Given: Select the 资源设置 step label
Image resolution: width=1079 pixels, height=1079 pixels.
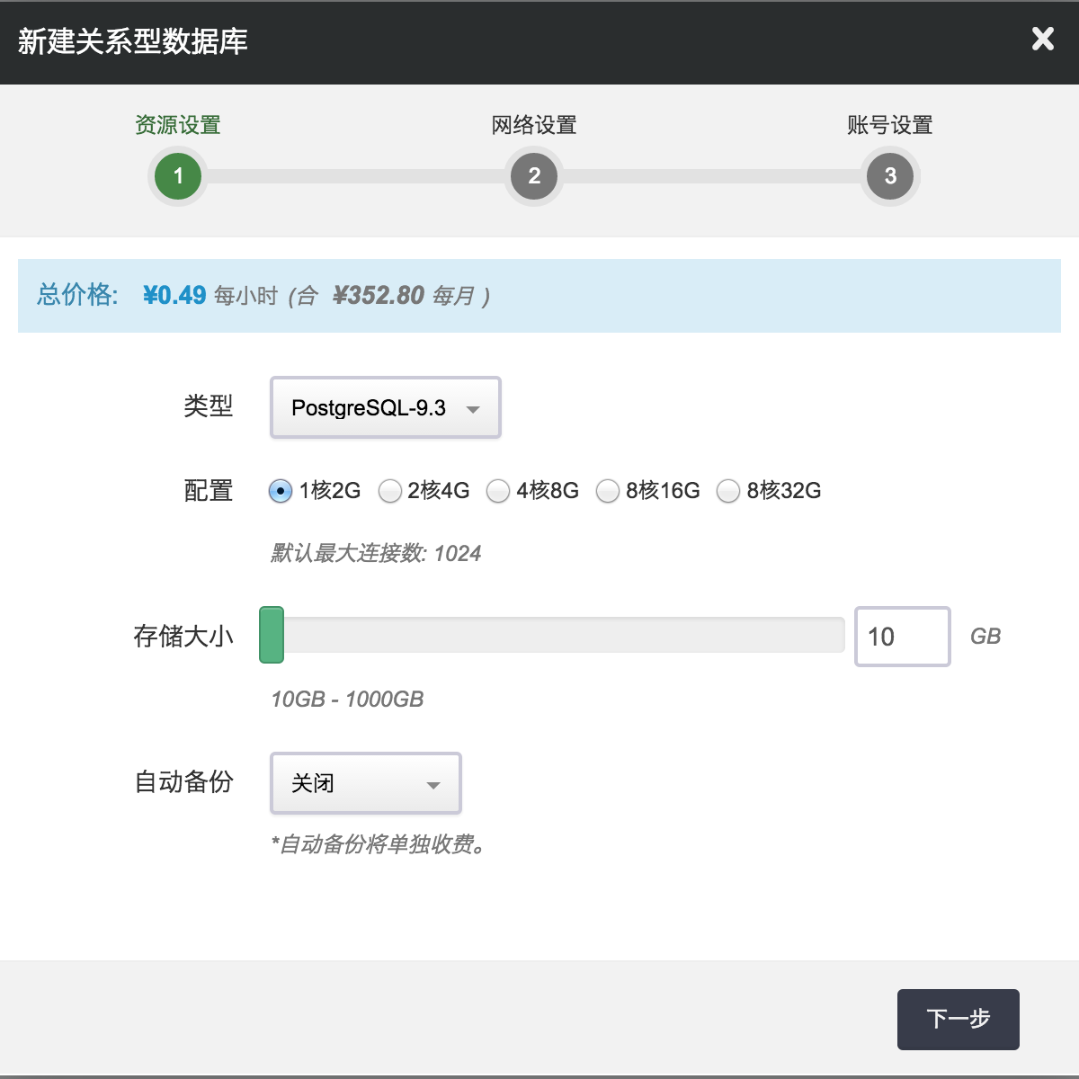Looking at the screenshot, I should (x=178, y=125).
